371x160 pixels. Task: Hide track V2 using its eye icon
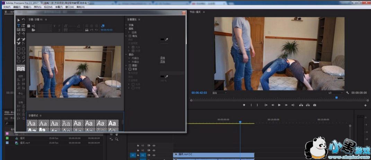(154, 151)
